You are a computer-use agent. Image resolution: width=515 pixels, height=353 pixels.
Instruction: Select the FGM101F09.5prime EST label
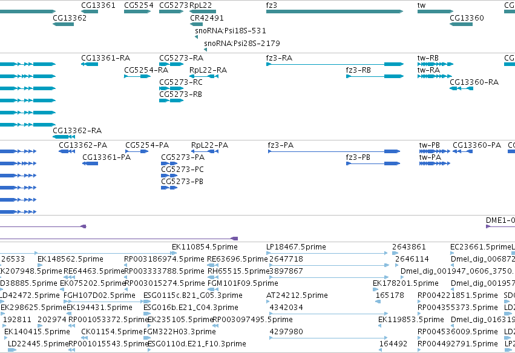[243, 283]
